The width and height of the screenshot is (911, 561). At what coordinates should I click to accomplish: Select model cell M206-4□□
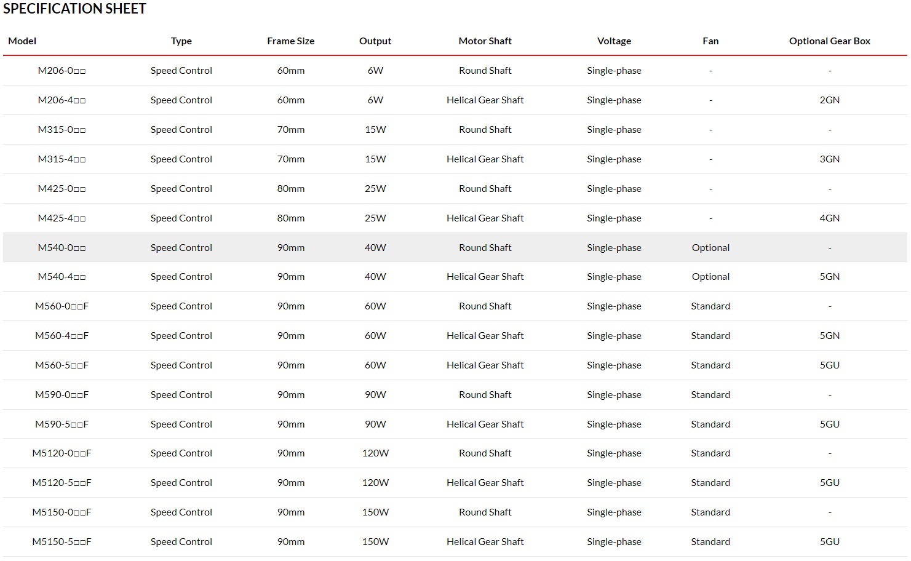[62, 100]
